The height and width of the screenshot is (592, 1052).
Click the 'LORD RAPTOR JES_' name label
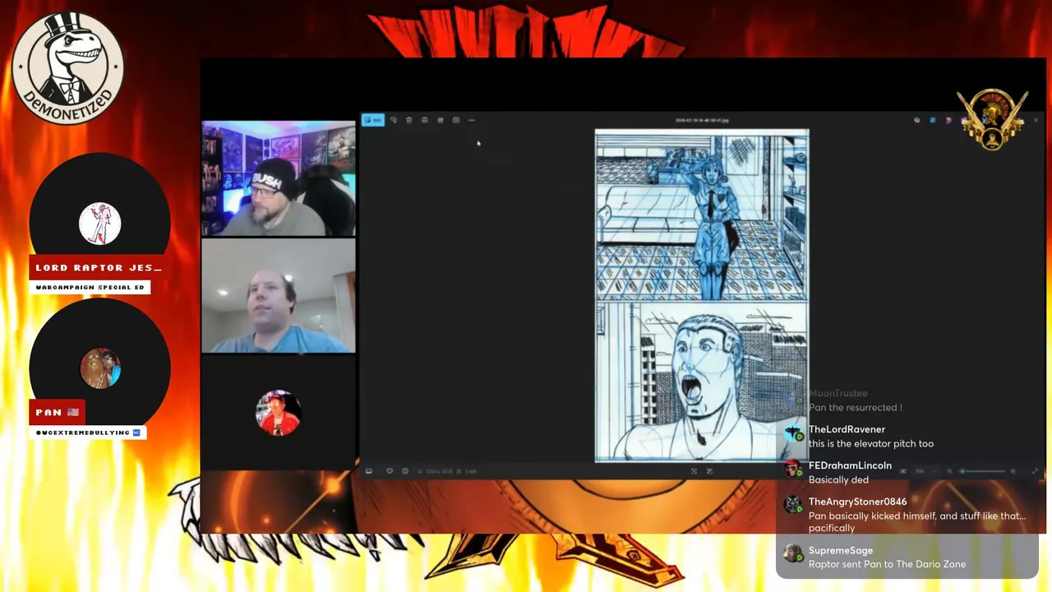tap(99, 267)
